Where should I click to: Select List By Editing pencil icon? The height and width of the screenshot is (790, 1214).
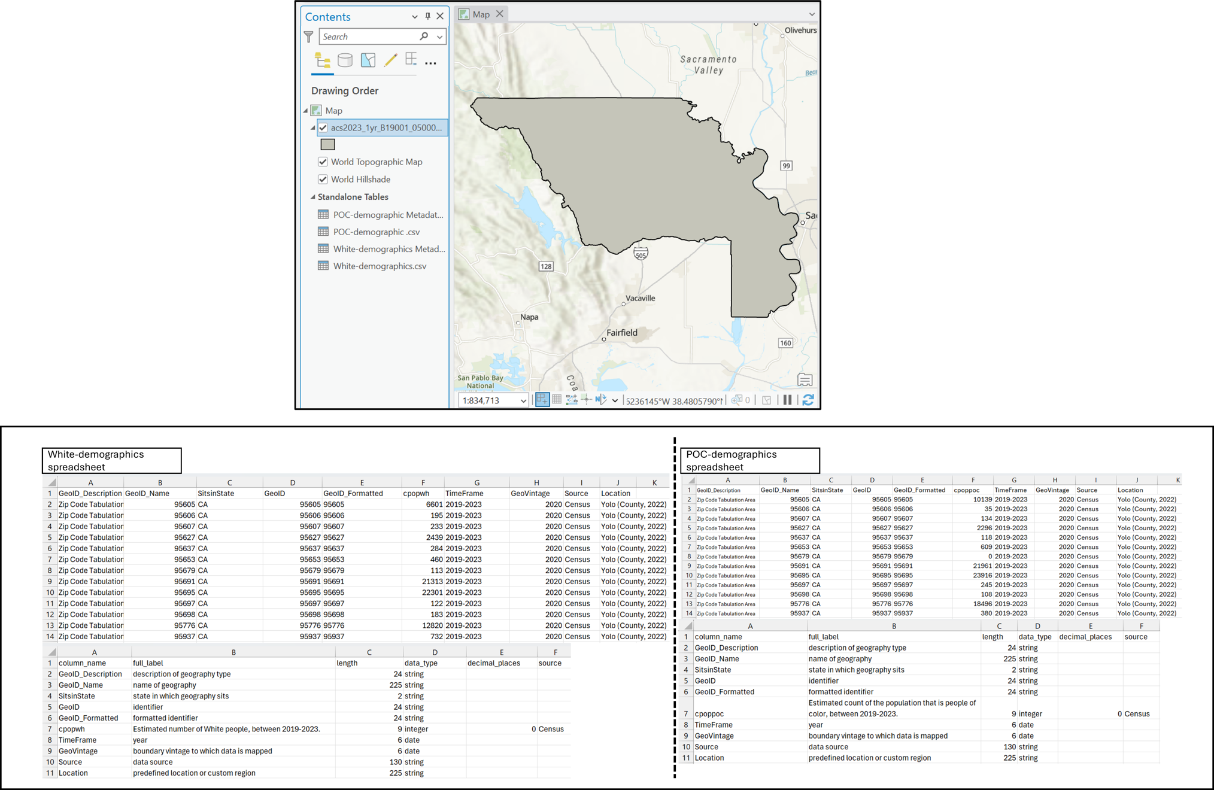[391, 61]
